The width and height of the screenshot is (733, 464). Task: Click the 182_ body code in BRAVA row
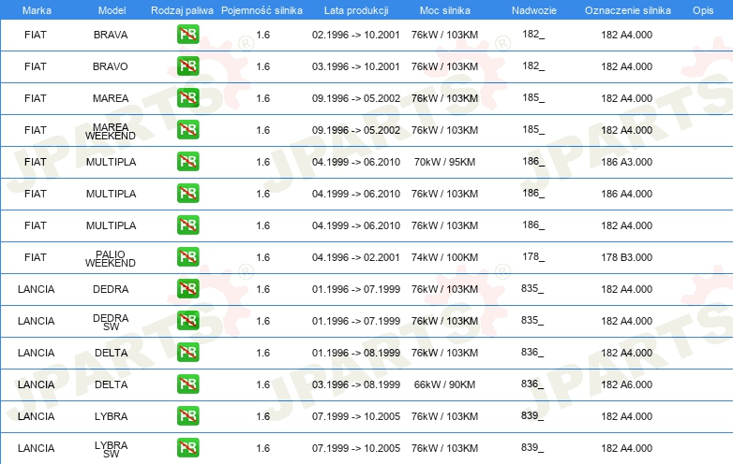tap(533, 34)
